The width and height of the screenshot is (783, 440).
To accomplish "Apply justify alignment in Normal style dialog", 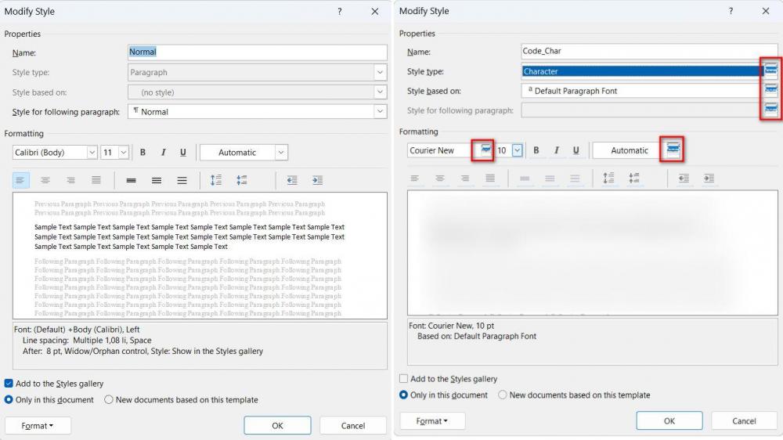I will point(96,180).
